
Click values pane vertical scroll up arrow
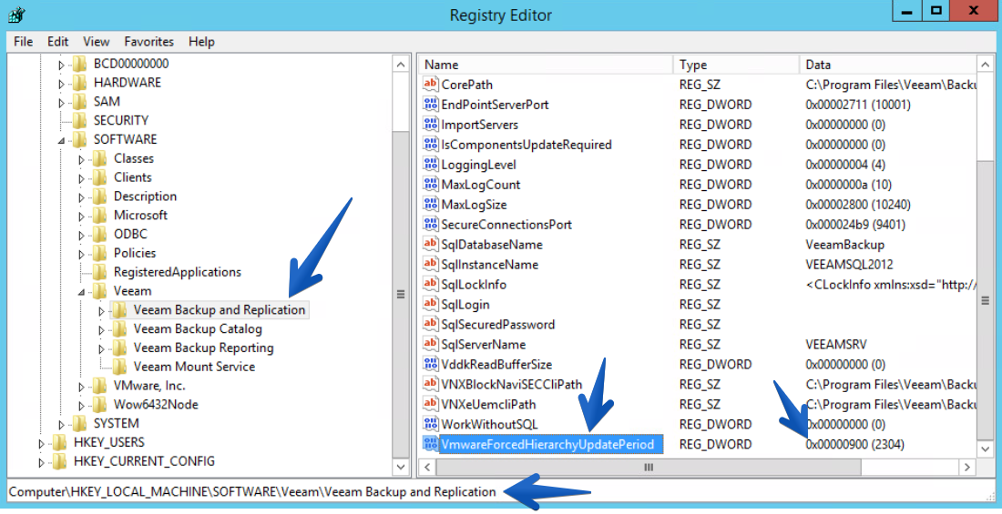pos(985,65)
